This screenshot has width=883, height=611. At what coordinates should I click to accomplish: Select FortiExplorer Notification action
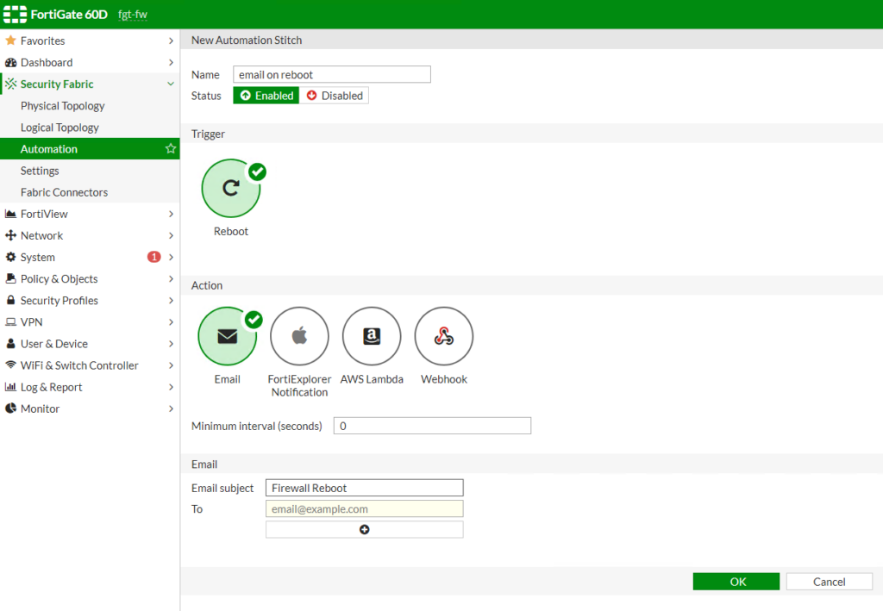pos(299,337)
